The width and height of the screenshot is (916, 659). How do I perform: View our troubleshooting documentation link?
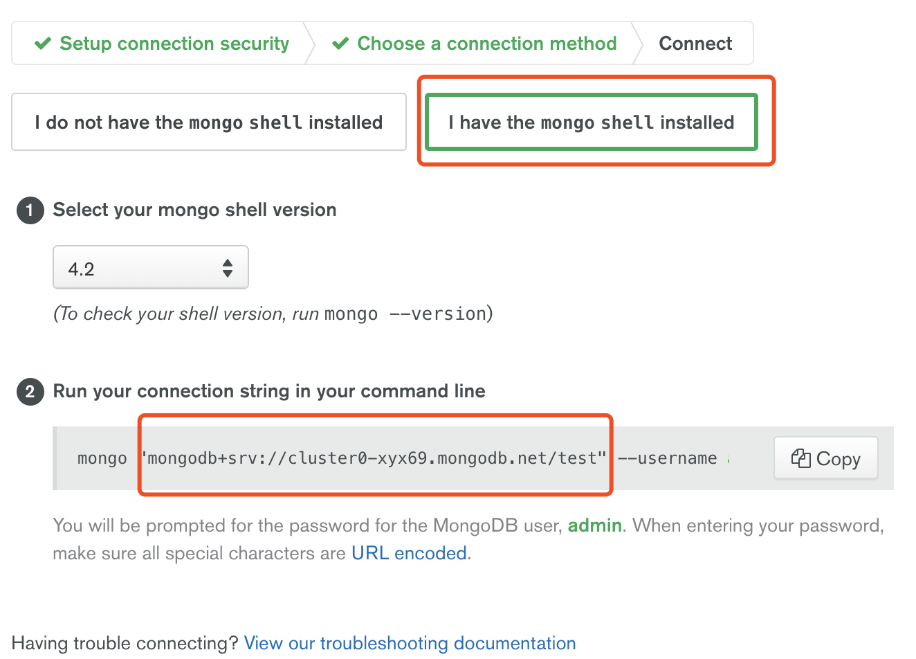[x=410, y=643]
